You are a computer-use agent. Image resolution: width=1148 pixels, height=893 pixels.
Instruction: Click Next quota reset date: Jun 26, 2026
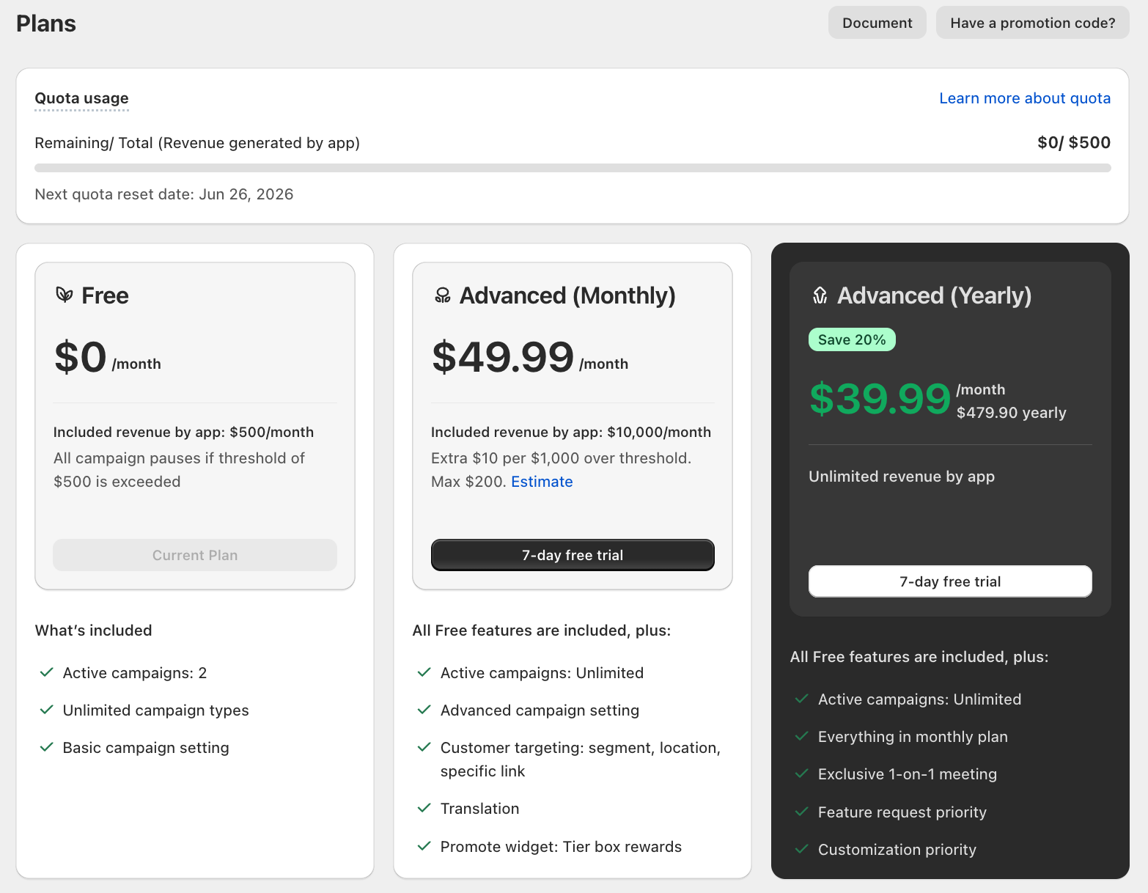[164, 194]
